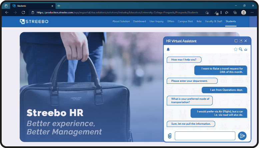Click the 'Air (Flight)' preference reply
The width and height of the screenshot is (259, 148).
(x=219, y=113)
